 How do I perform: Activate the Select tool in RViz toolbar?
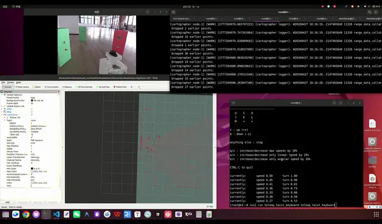(37, 87)
